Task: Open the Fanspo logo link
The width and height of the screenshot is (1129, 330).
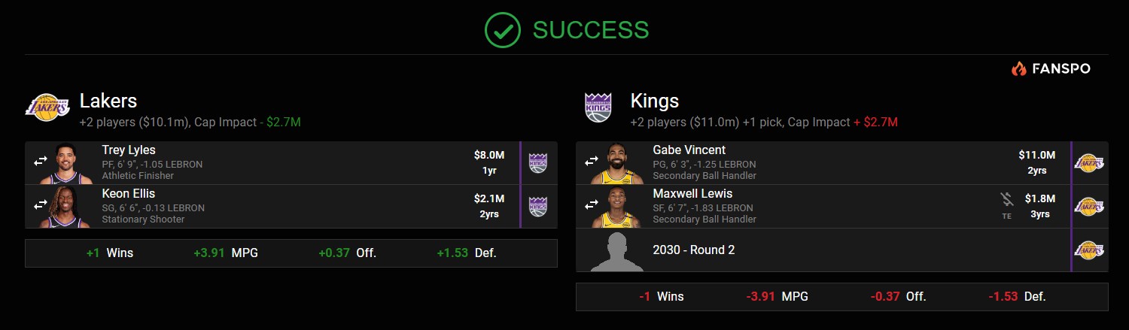Action: (1052, 69)
